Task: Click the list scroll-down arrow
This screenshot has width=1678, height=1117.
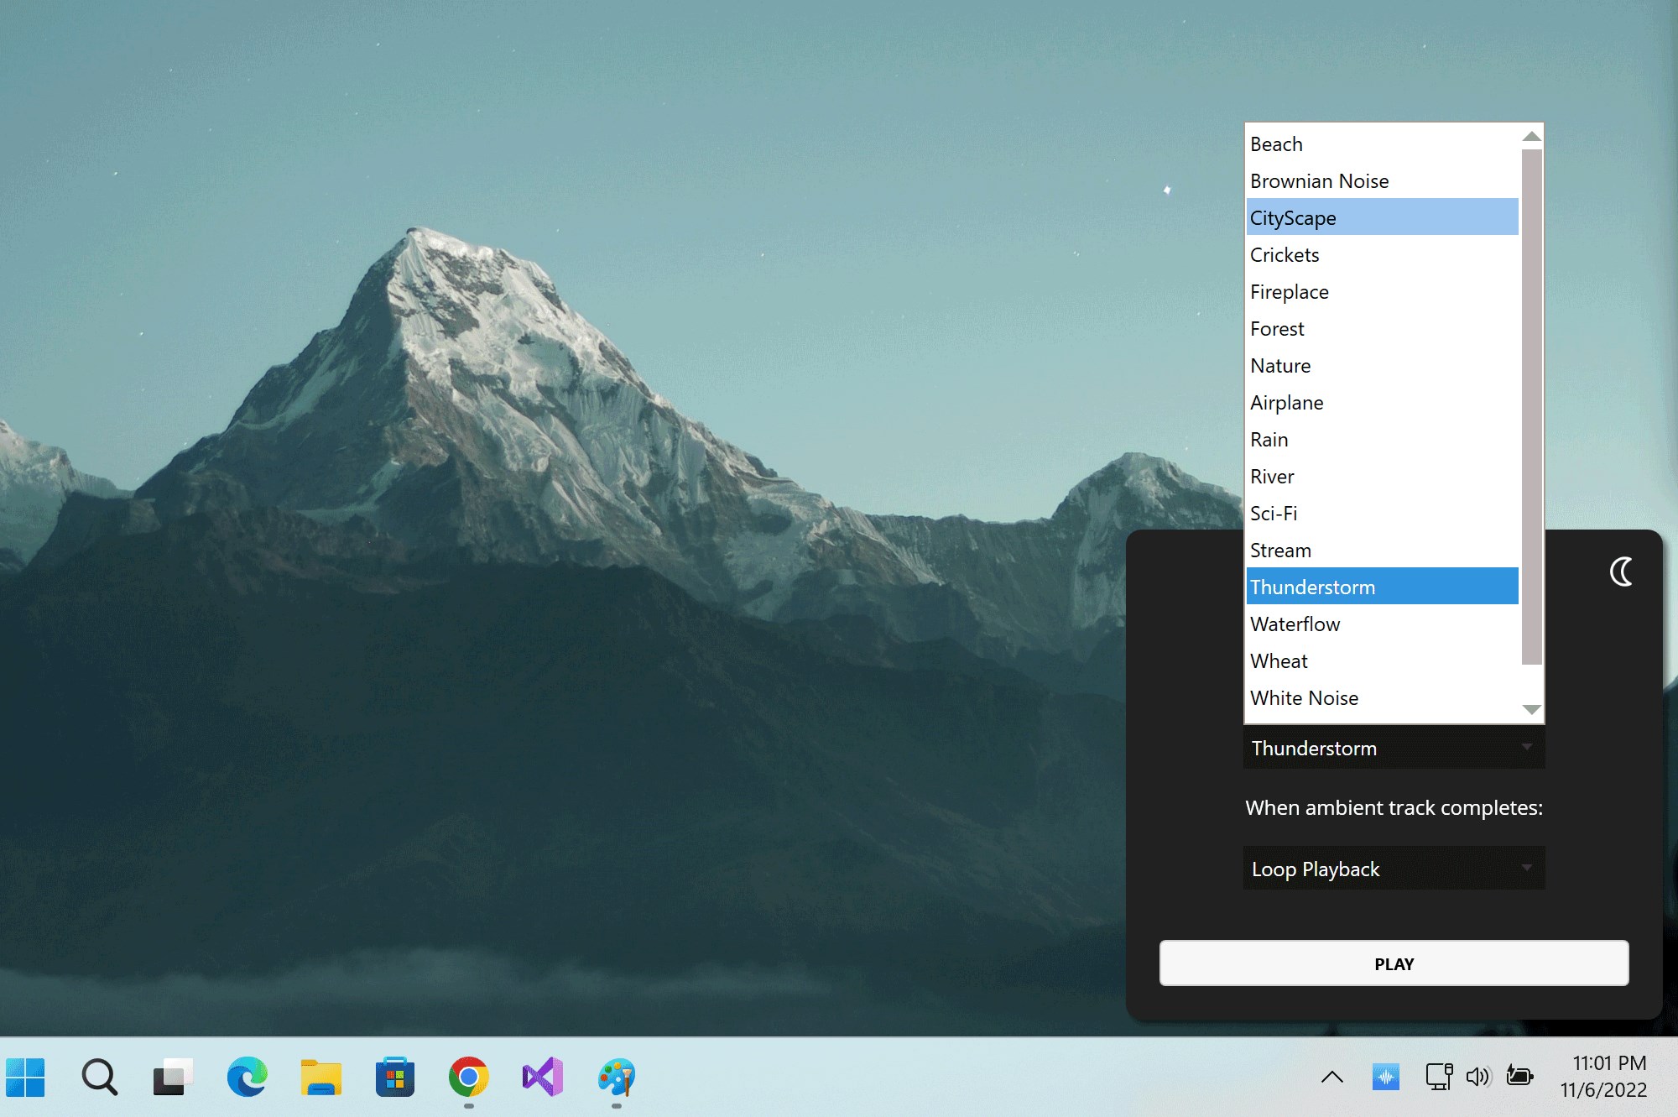Action: (1531, 710)
